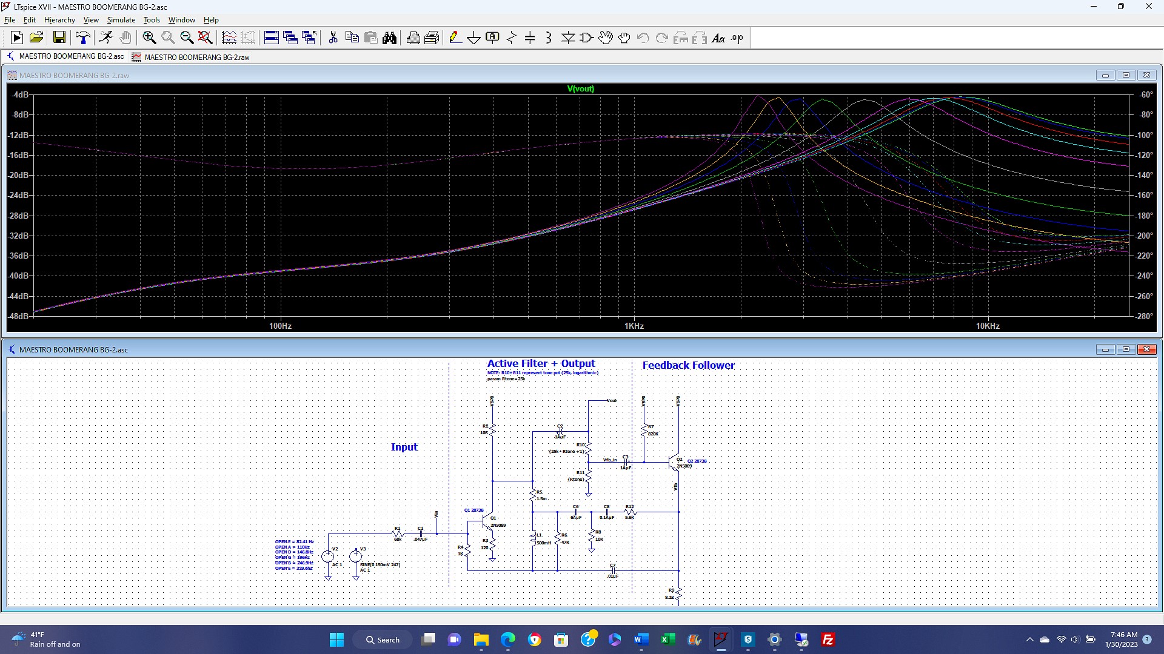Click the SPICE directive .op icon
The image size is (1164, 654).
737,38
